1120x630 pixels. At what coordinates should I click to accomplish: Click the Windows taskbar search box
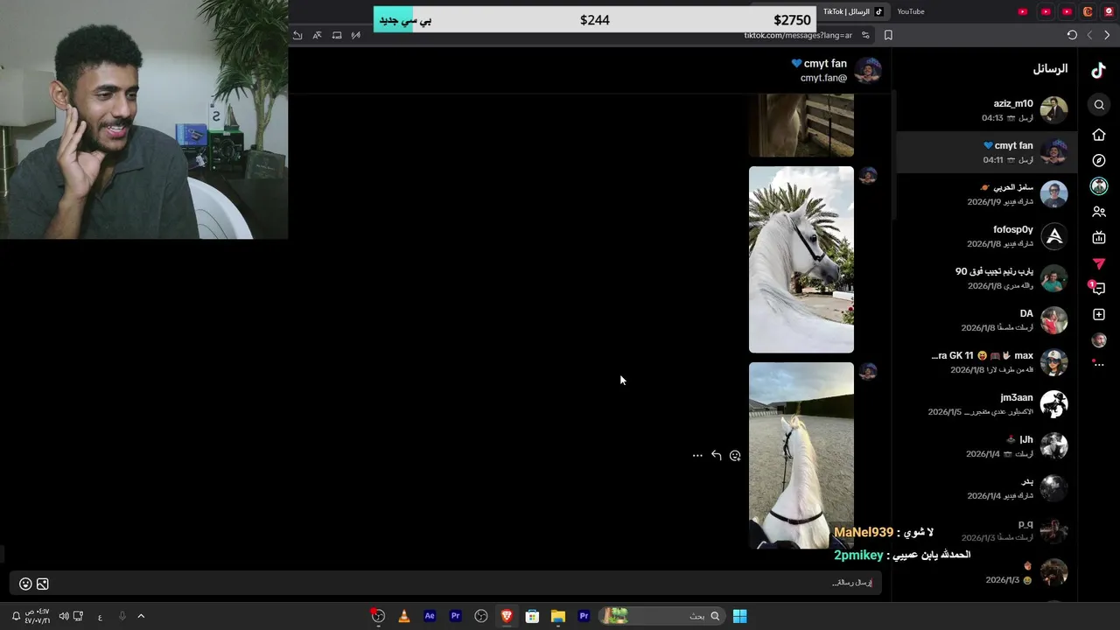(662, 616)
